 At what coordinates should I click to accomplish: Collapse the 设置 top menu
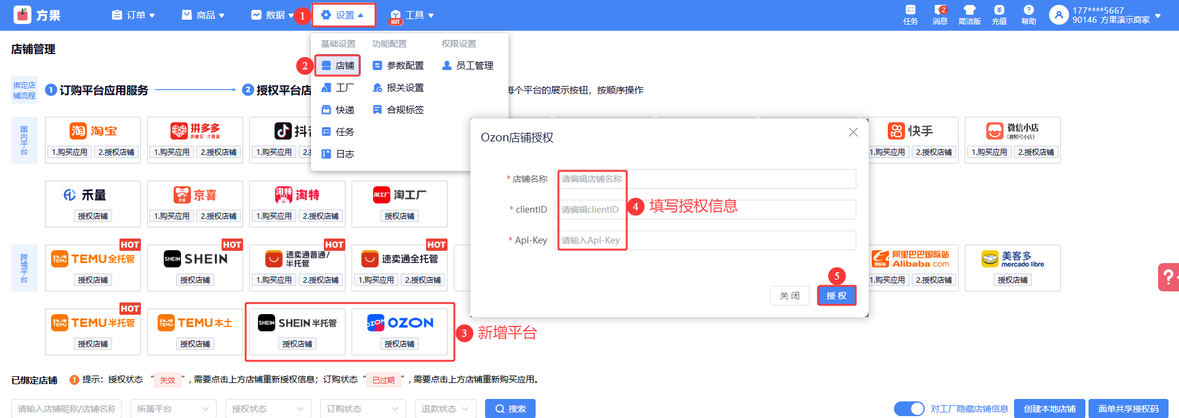(343, 15)
